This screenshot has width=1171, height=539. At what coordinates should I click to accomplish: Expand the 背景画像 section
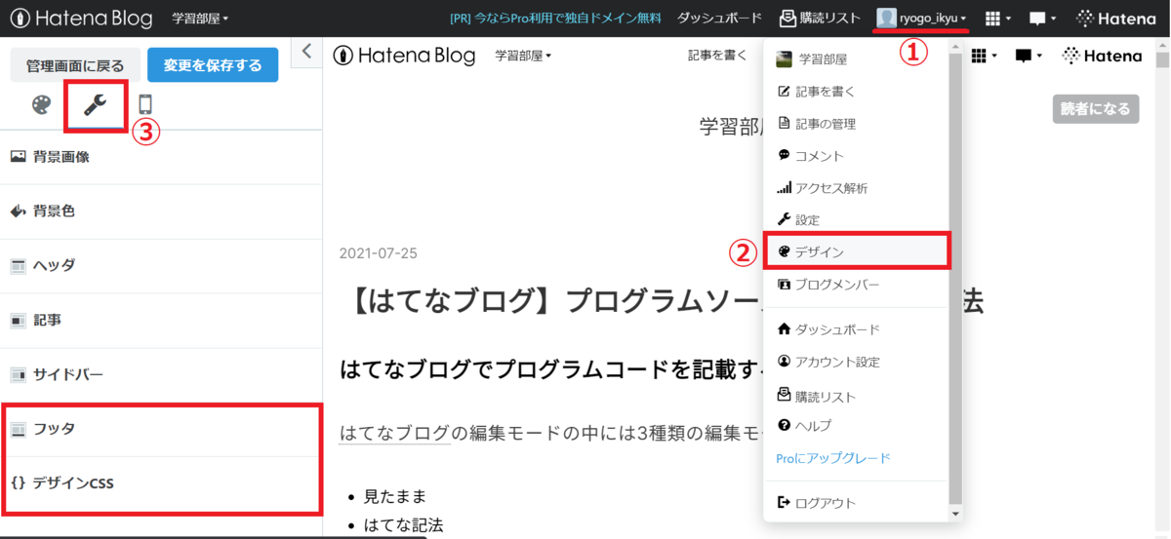[161, 156]
